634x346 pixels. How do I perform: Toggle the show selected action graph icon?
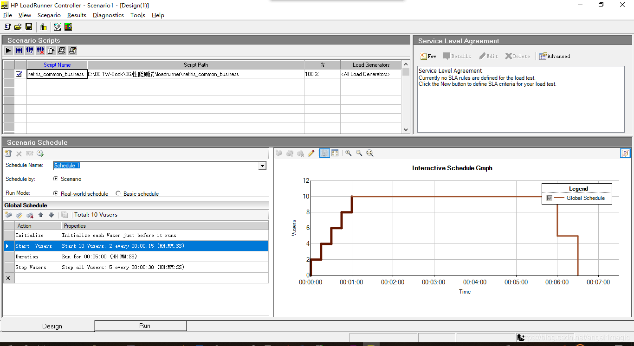(x=324, y=153)
